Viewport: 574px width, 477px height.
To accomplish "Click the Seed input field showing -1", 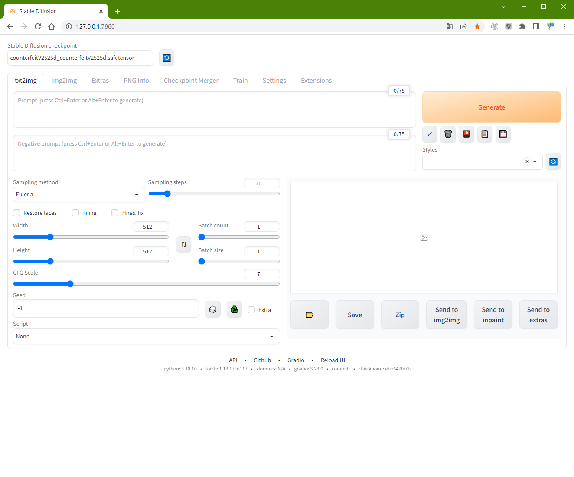I will tap(106, 308).
